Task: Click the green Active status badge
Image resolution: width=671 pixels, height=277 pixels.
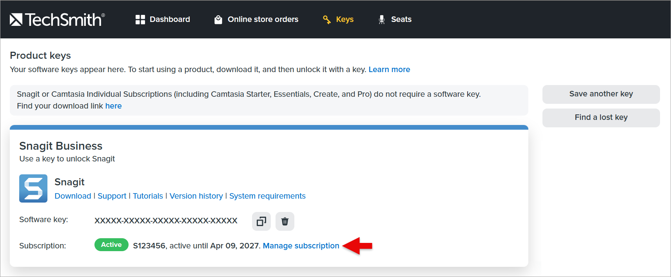Action: click(111, 244)
